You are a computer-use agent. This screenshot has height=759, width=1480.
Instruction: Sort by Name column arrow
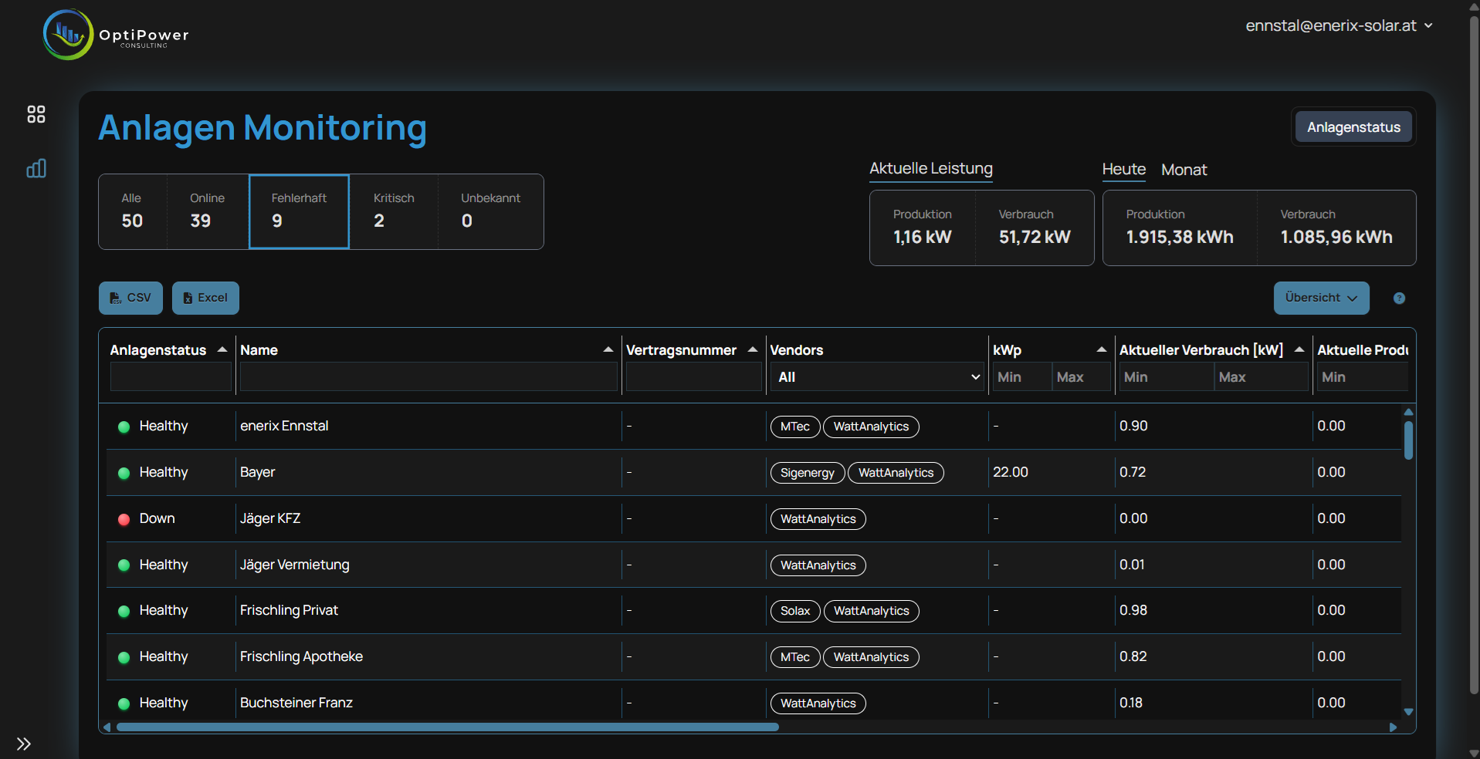pos(608,349)
